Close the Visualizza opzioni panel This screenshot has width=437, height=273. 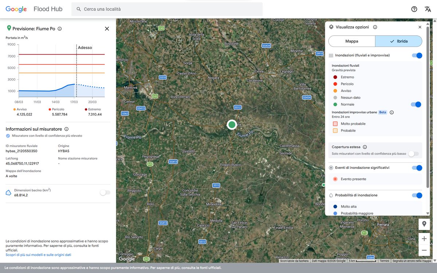tap(420, 27)
